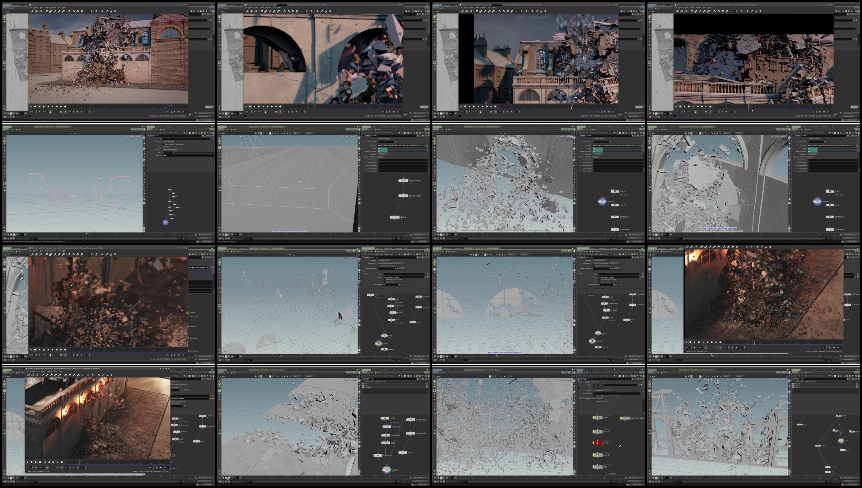Click Reload Geometry button in wireframe-floor parameters
Screen dimensions: 862x488
(384, 139)
